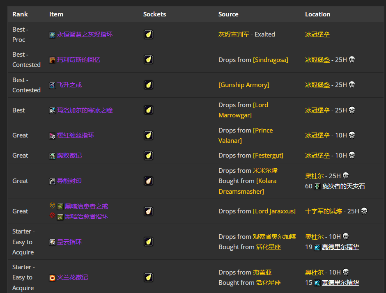The image size is (386, 293).
Task: Click the currency icon beside 19 塞德里精华
Action: click(x=317, y=247)
